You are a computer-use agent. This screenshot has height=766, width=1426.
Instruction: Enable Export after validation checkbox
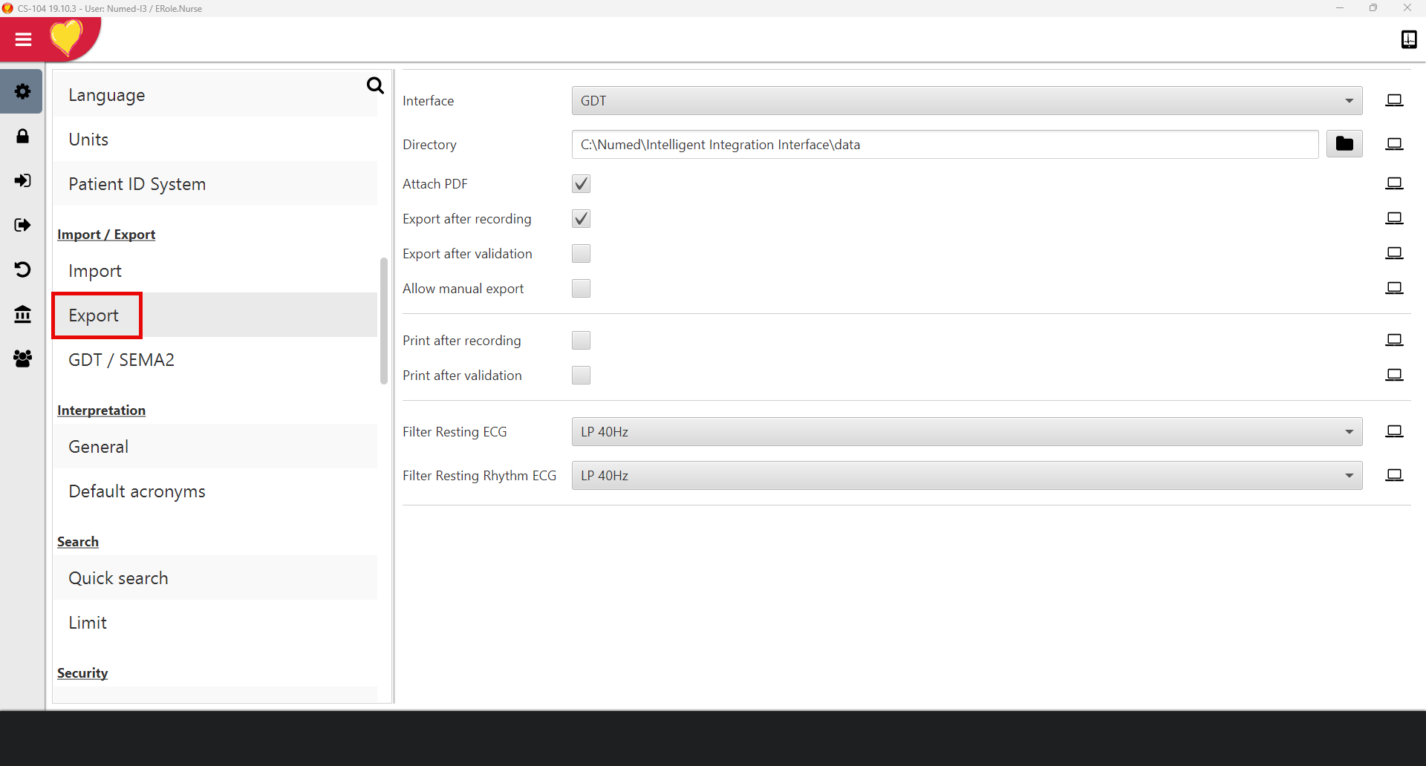[x=581, y=254]
